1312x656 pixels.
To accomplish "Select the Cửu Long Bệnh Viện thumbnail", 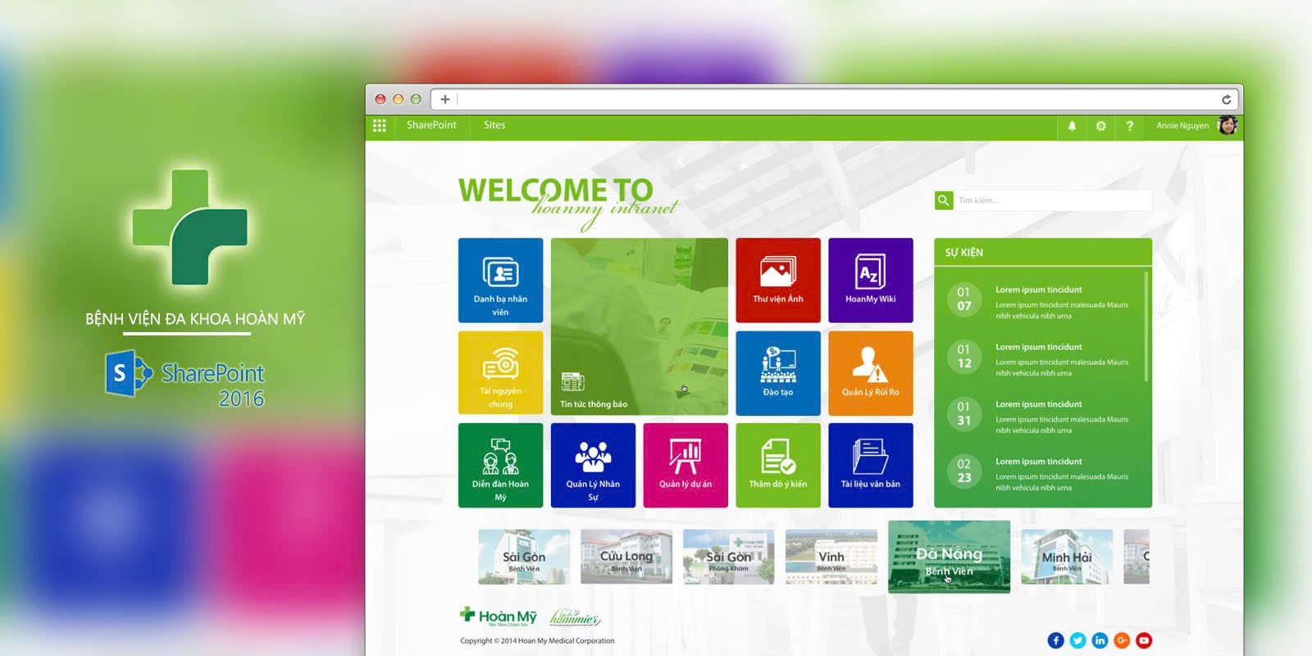I will [x=626, y=557].
